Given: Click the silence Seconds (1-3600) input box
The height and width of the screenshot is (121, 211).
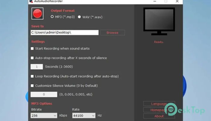Looking at the screenshot, I should coord(37,67).
